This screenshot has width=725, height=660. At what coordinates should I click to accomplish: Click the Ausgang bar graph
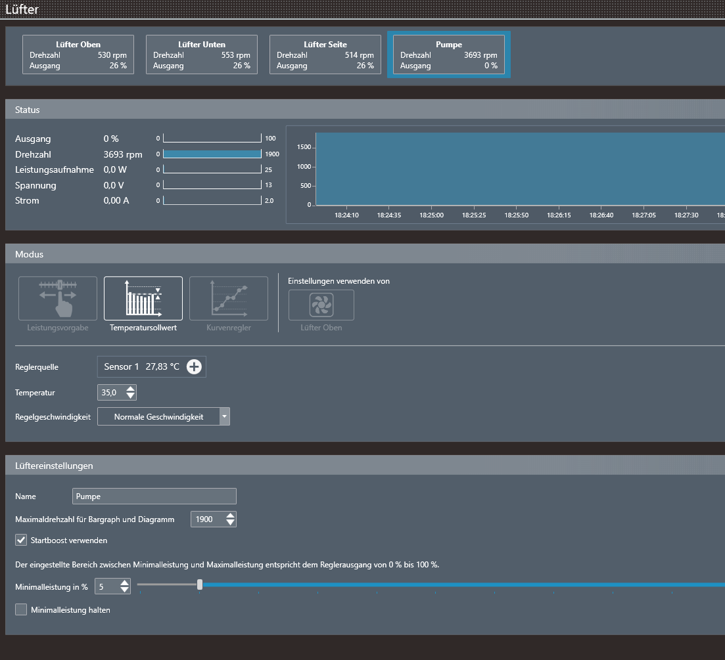(x=212, y=138)
